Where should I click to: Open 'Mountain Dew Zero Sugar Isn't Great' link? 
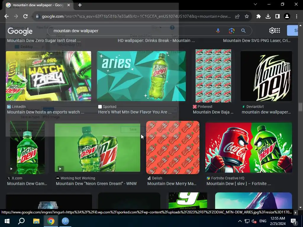(x=44, y=40)
